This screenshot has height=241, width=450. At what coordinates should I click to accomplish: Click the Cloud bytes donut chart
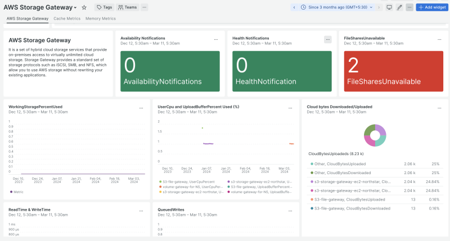coord(375,135)
